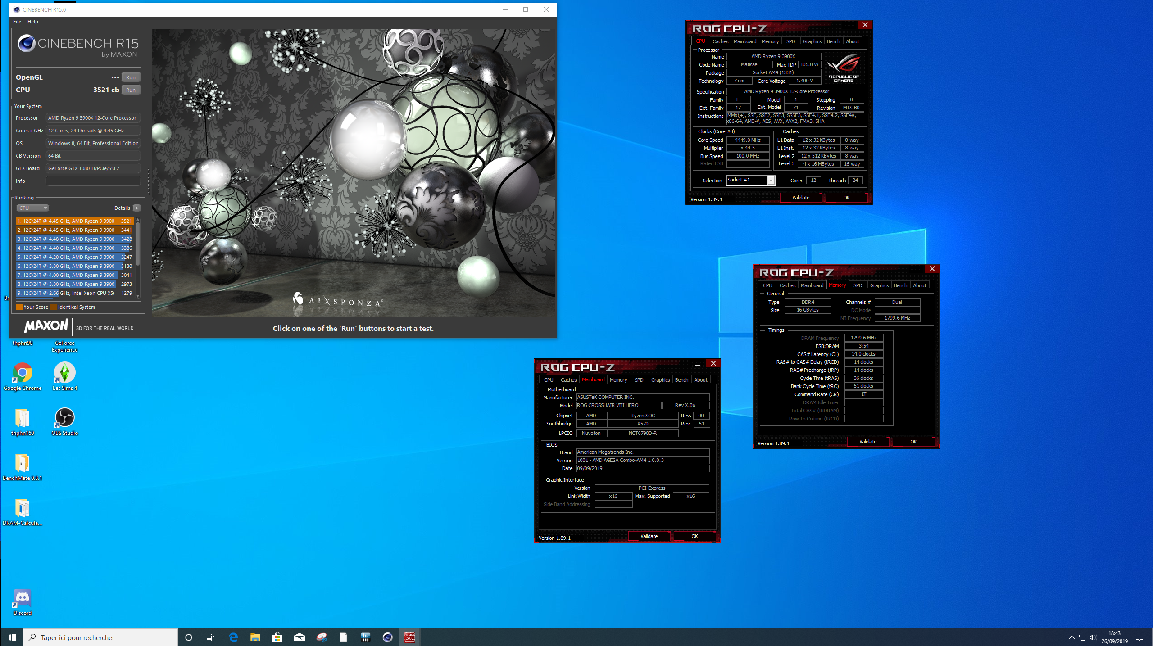Click OK in Mainboard CPU-Z window

point(695,537)
